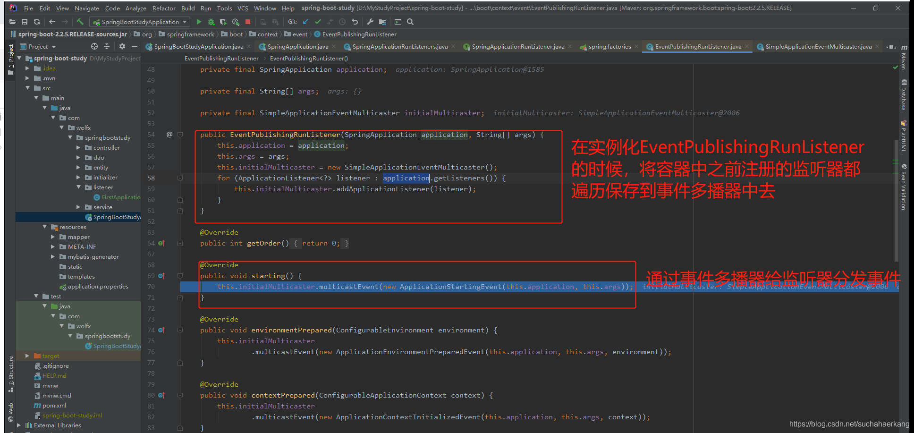Click the Collapse All icon in Project panel
This screenshot has width=914, height=433.
point(107,46)
